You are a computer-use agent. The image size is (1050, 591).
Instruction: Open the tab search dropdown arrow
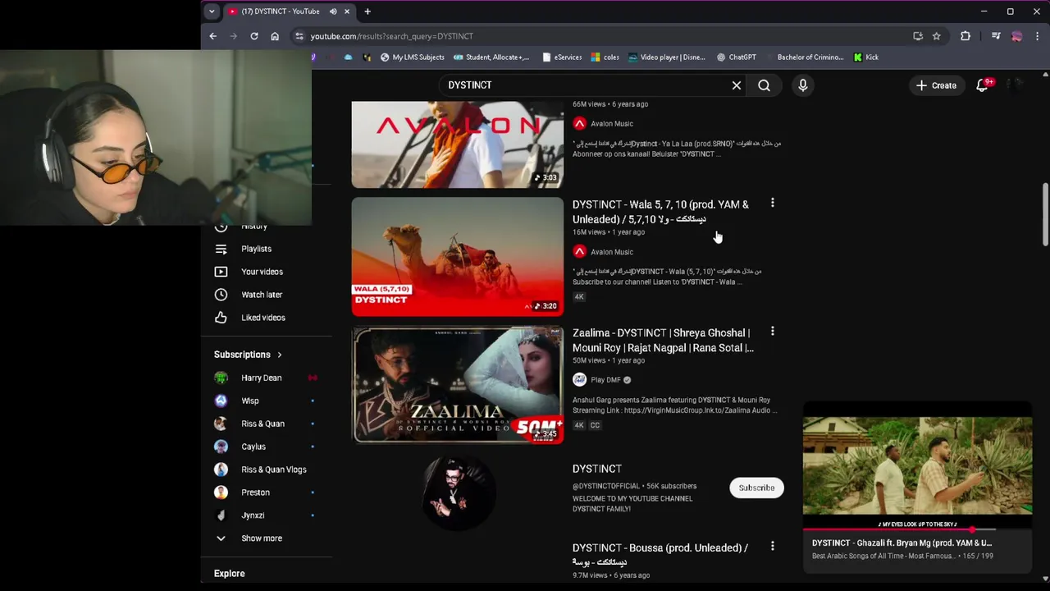(x=212, y=11)
